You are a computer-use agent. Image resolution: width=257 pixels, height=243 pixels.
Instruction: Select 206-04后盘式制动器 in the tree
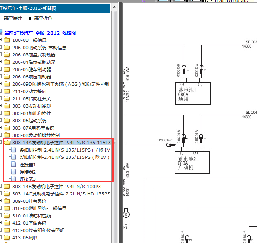tap(34, 62)
